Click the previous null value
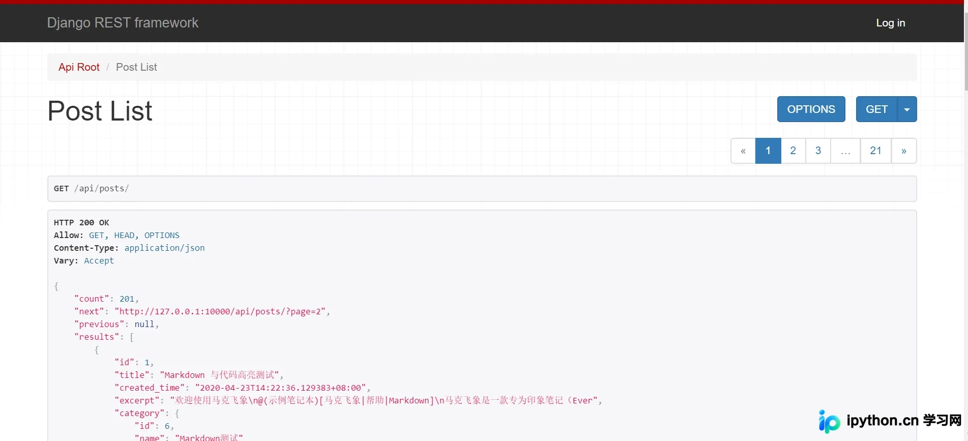The image size is (968, 441). [x=144, y=325]
